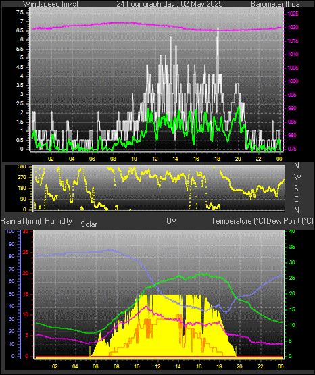Click the 1010 barometer axis value
Viewport: 315px width, 375px height.
click(x=293, y=54)
